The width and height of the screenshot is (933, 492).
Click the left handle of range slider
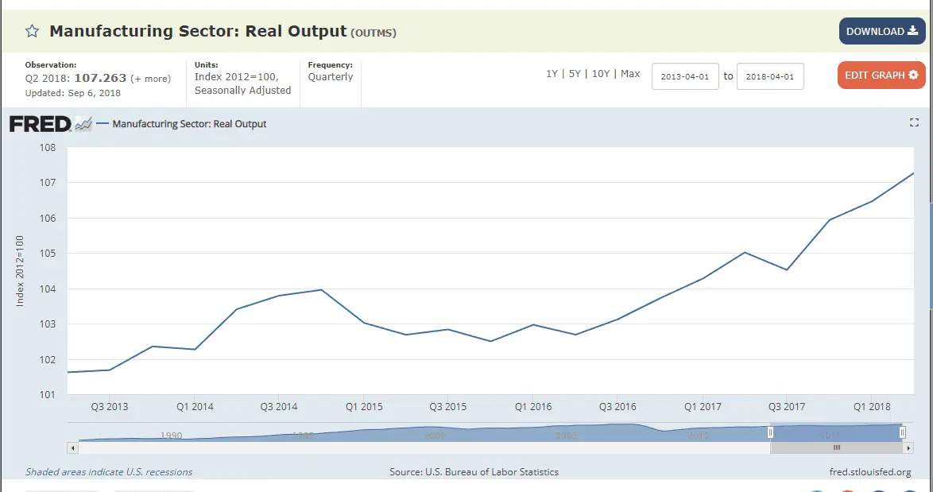(x=770, y=432)
